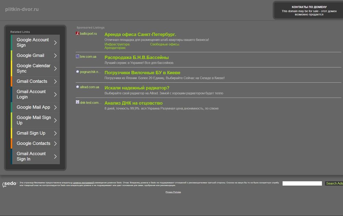The image size is (343, 216).
Task: Open the Аренда офиса Санкт-Петербург listing
Action: 140,34
